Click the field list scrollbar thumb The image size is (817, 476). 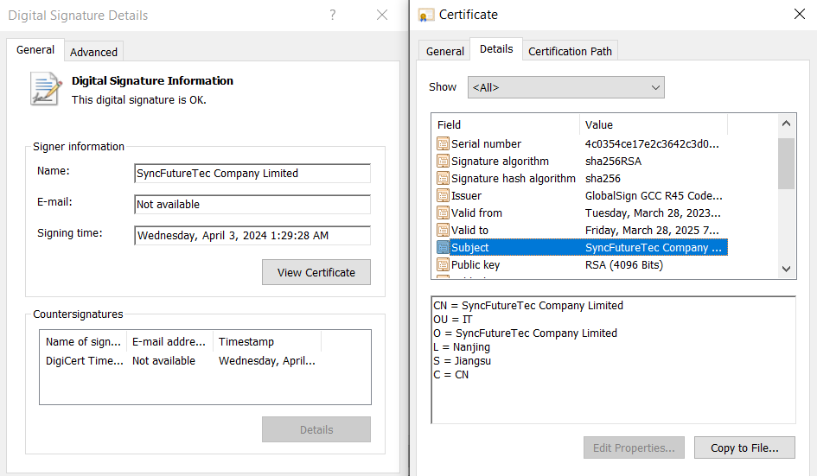[786, 163]
